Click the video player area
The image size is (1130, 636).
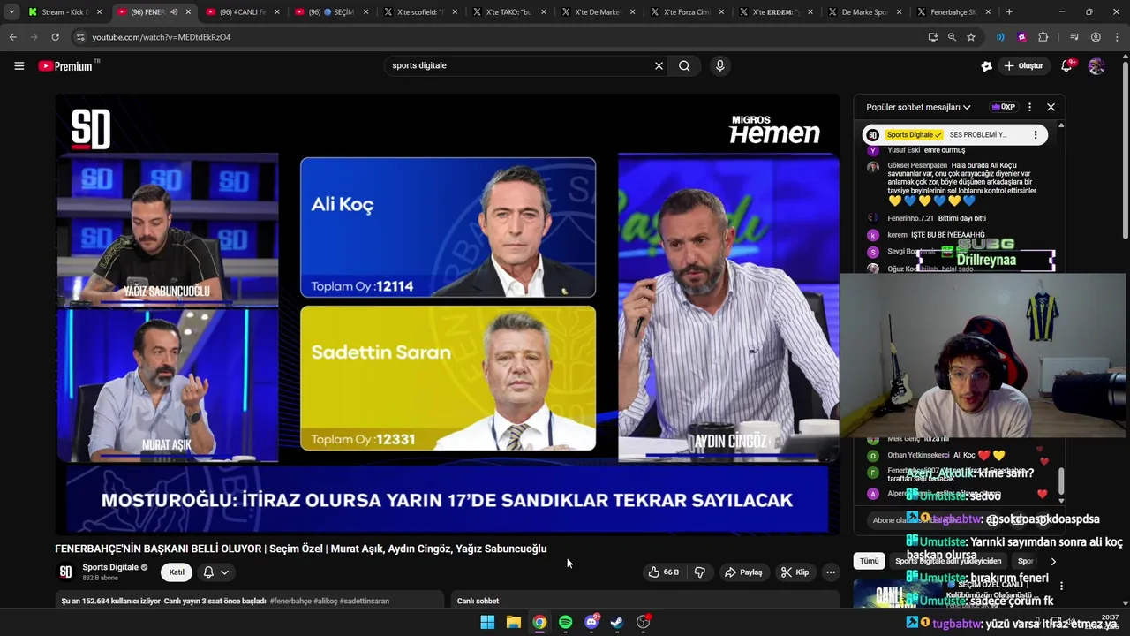[x=447, y=314]
